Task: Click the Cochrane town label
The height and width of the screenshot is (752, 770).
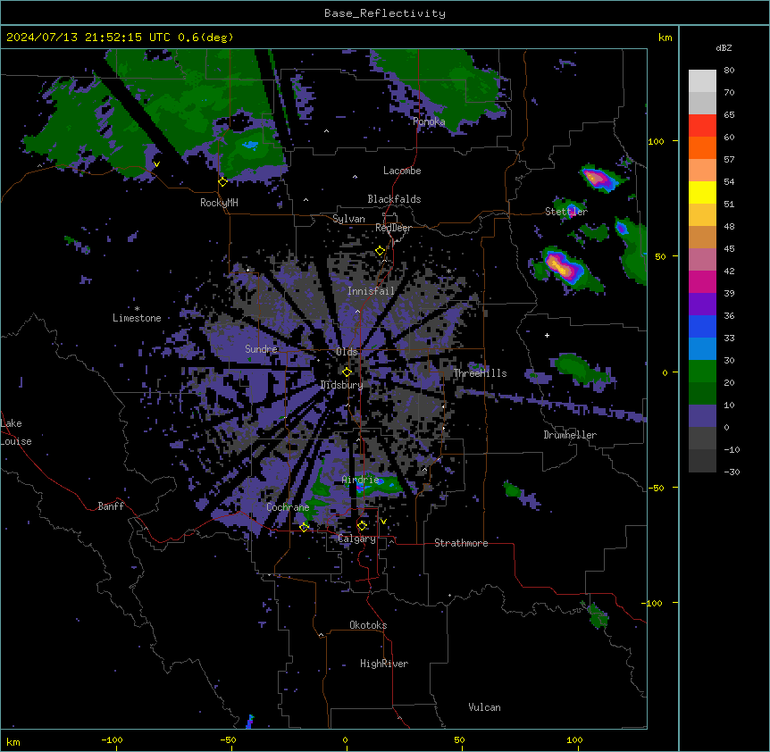Action: pos(288,507)
